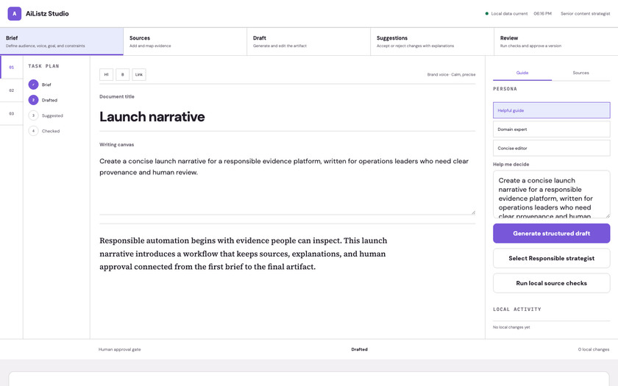618x386 pixels.
Task: Click the Brand voice Calm, precise label
Action: tap(451, 74)
